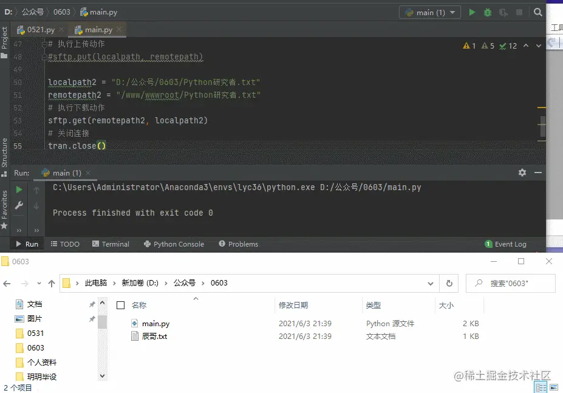Image resolution: width=563 pixels, height=393 pixels.
Task: Go up one folder level in Explorer
Action: coord(52,284)
